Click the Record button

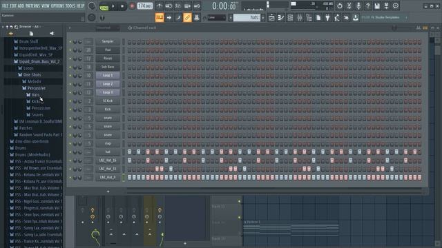tap(132, 6)
